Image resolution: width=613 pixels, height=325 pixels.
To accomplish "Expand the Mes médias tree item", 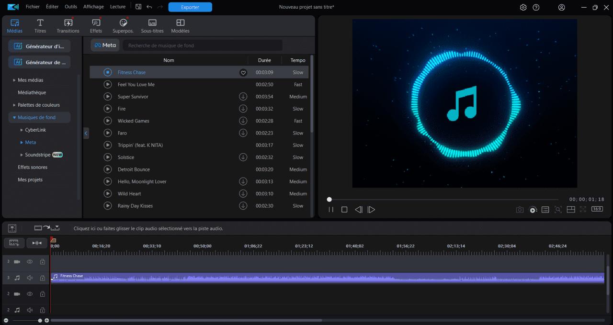I will [14, 80].
